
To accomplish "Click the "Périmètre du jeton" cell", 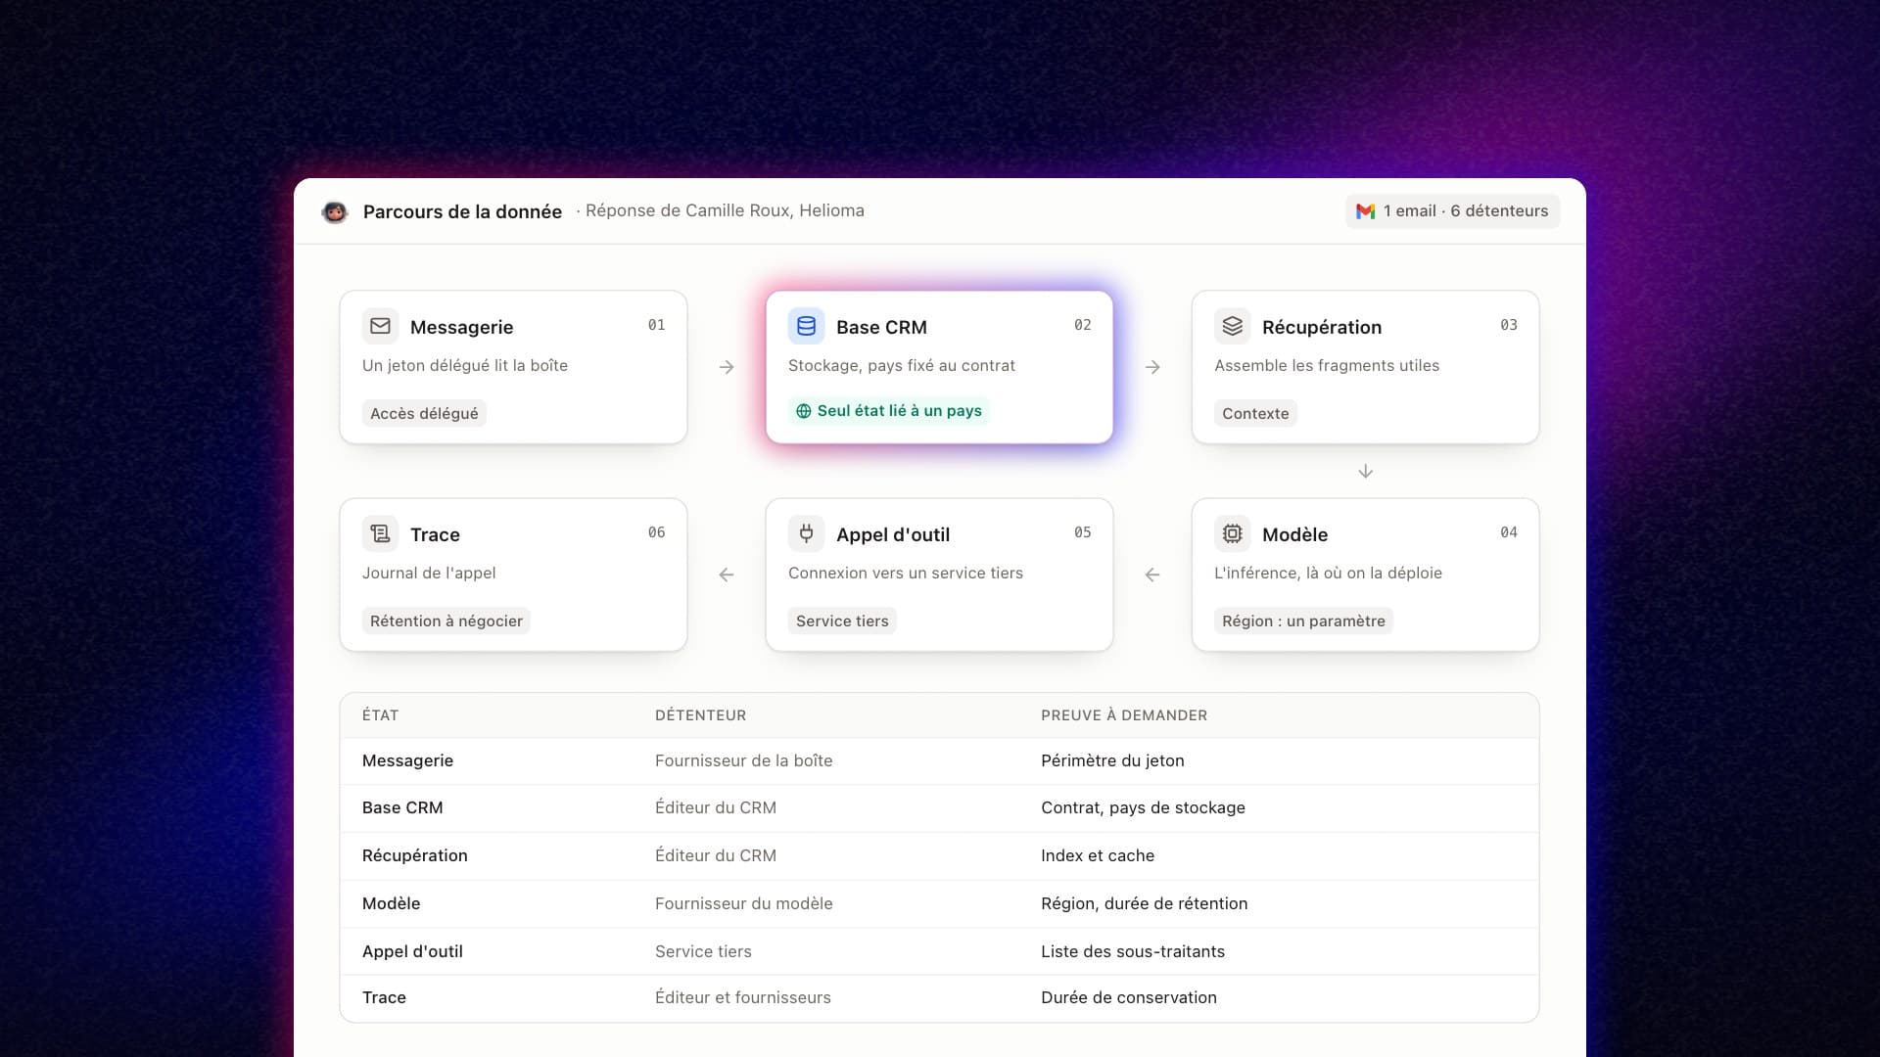I will (x=1112, y=760).
